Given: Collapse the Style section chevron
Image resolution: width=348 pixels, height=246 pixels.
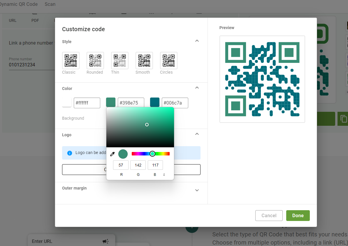Looking at the screenshot, I should 197,41.
